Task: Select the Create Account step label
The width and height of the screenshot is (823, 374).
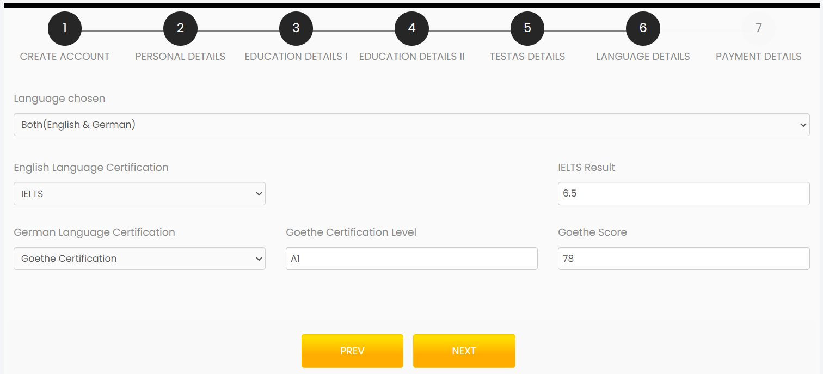Action: click(x=64, y=56)
